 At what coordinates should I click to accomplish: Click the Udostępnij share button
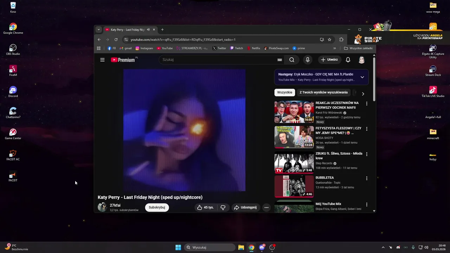(x=245, y=207)
